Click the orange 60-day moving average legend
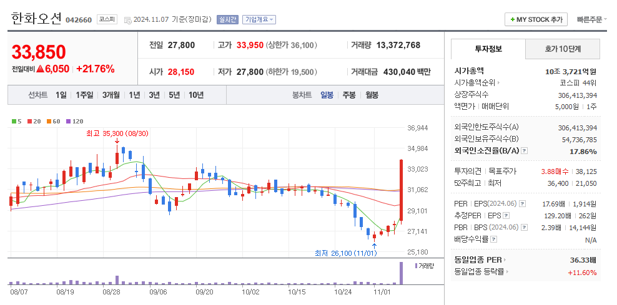Screen dimensions: 617x305 [53, 122]
